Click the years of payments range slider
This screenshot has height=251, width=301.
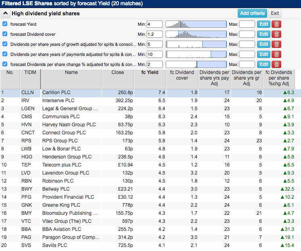[196, 54]
